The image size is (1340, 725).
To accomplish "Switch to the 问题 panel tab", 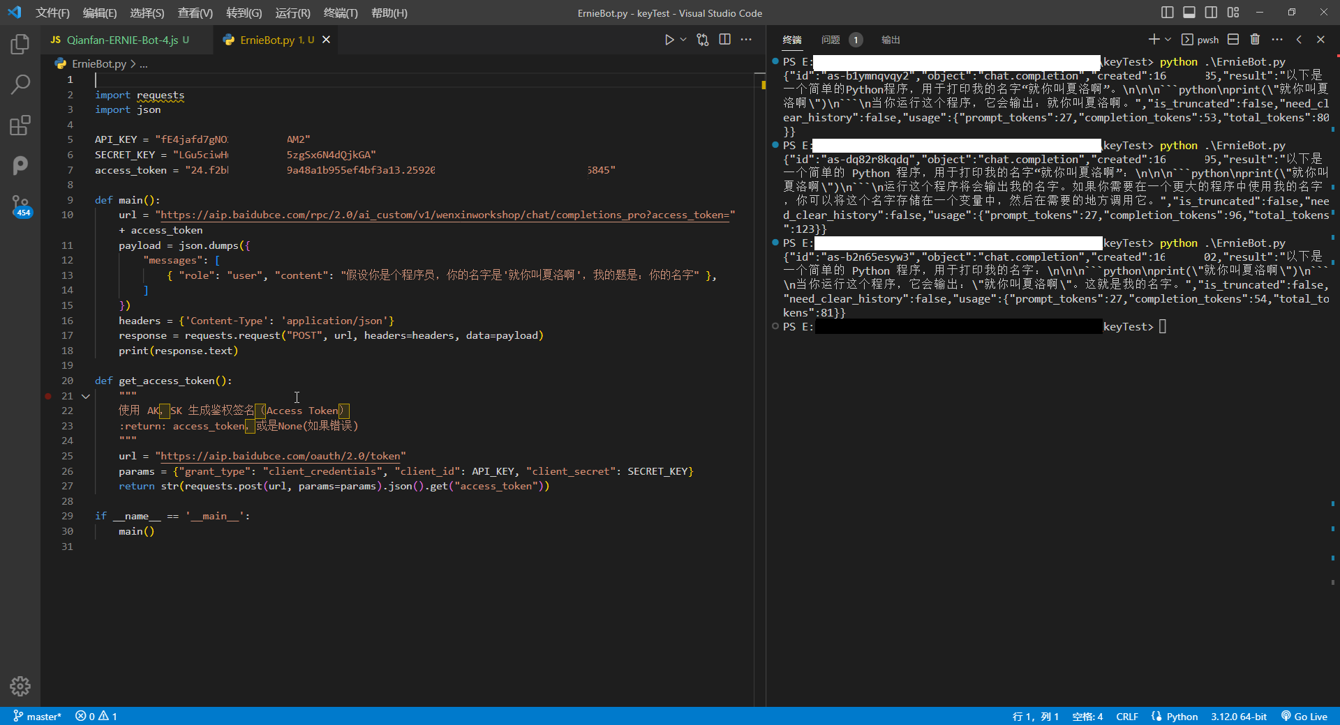I will pyautogui.click(x=831, y=40).
